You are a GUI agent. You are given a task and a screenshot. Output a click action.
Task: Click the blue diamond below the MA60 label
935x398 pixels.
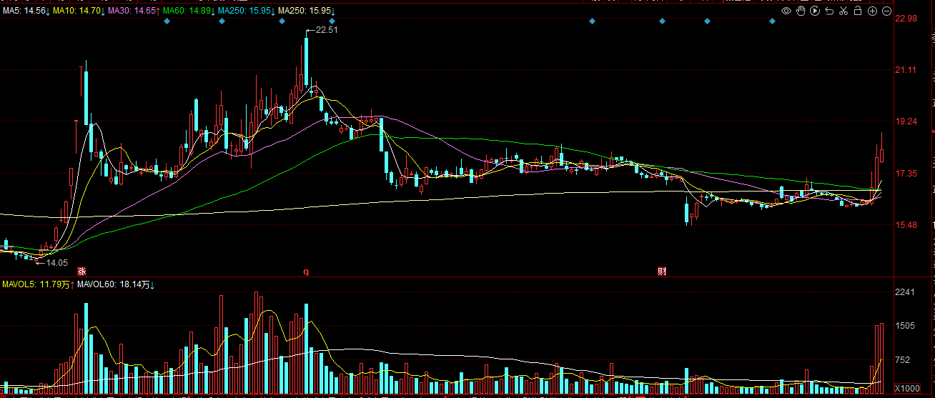point(167,21)
